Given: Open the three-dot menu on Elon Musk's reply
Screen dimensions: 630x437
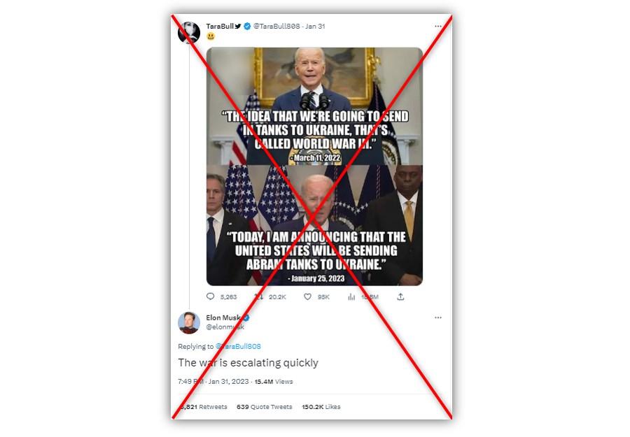Looking at the screenshot, I should pos(438,317).
